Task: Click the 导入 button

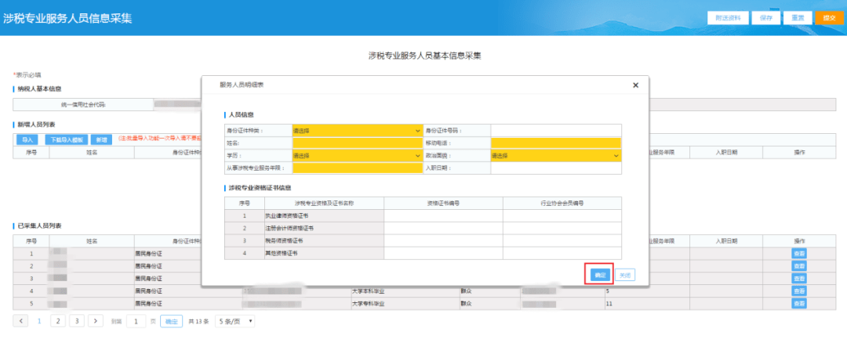Action: click(27, 139)
